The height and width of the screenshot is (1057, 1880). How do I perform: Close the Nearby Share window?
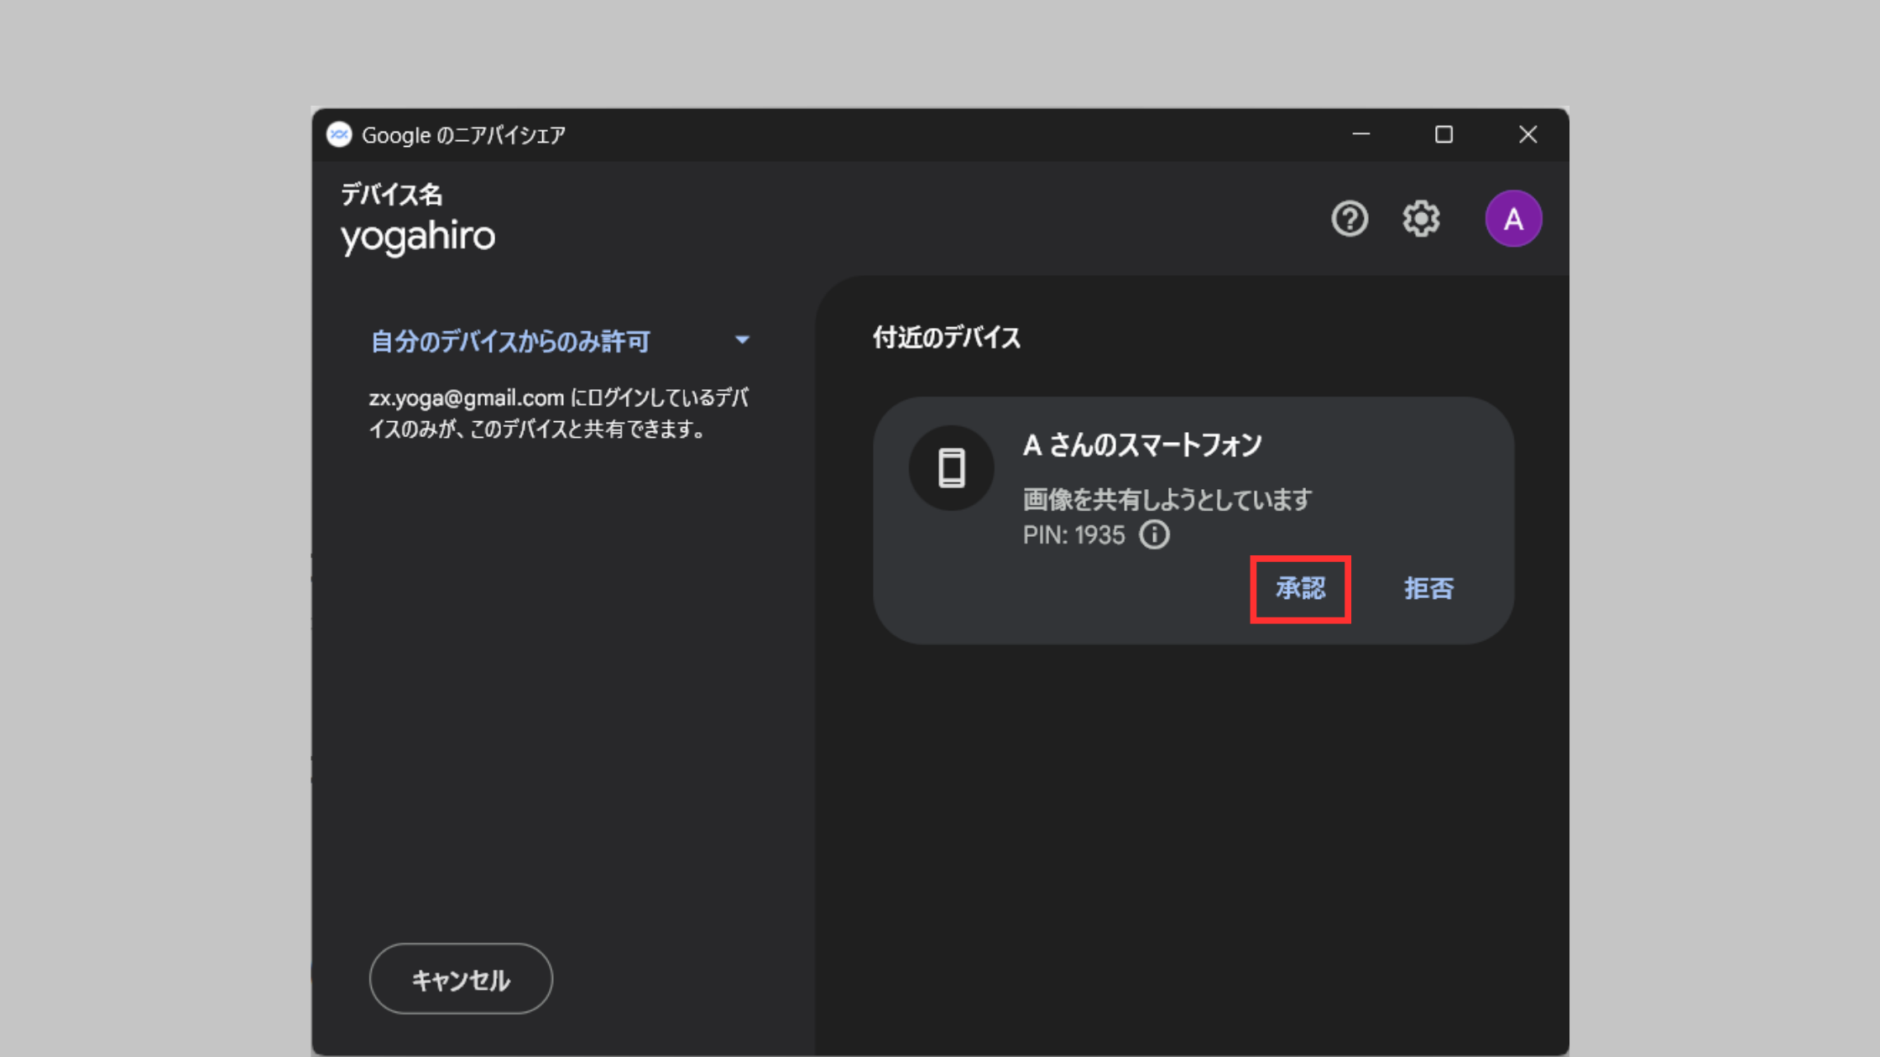(x=1527, y=135)
